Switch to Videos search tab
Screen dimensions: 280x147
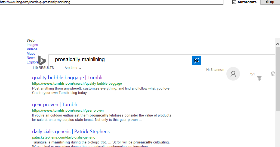point(32,49)
